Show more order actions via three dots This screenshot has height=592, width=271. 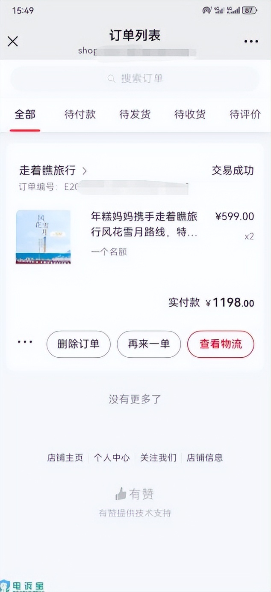pos(25,343)
